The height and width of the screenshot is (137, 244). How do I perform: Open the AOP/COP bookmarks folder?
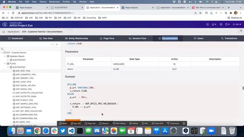pos(17,18)
